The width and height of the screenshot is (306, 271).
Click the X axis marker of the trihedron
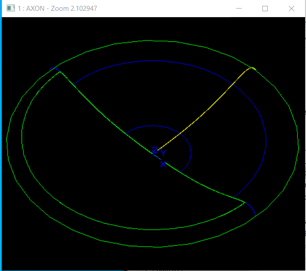click(163, 164)
